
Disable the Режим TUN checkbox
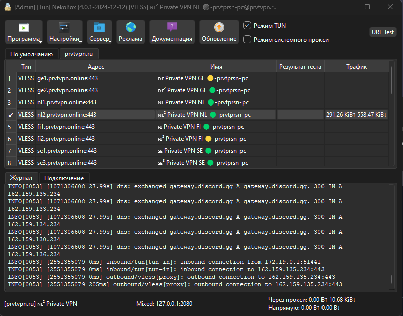pyautogui.click(x=247, y=25)
